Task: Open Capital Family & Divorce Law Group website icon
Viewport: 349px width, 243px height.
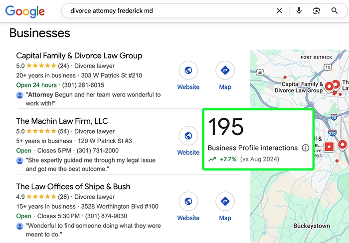Action: click(188, 71)
